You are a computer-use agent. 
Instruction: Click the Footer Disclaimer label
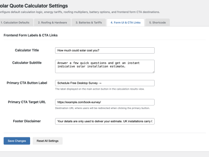(x=27, y=121)
